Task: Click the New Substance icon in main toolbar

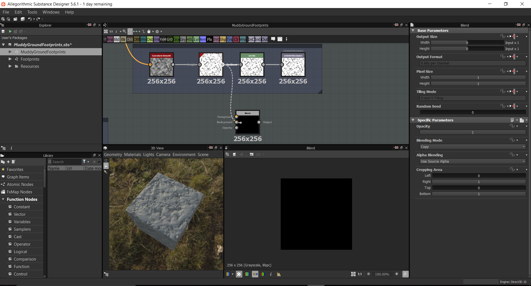Action: [x=3, y=19]
